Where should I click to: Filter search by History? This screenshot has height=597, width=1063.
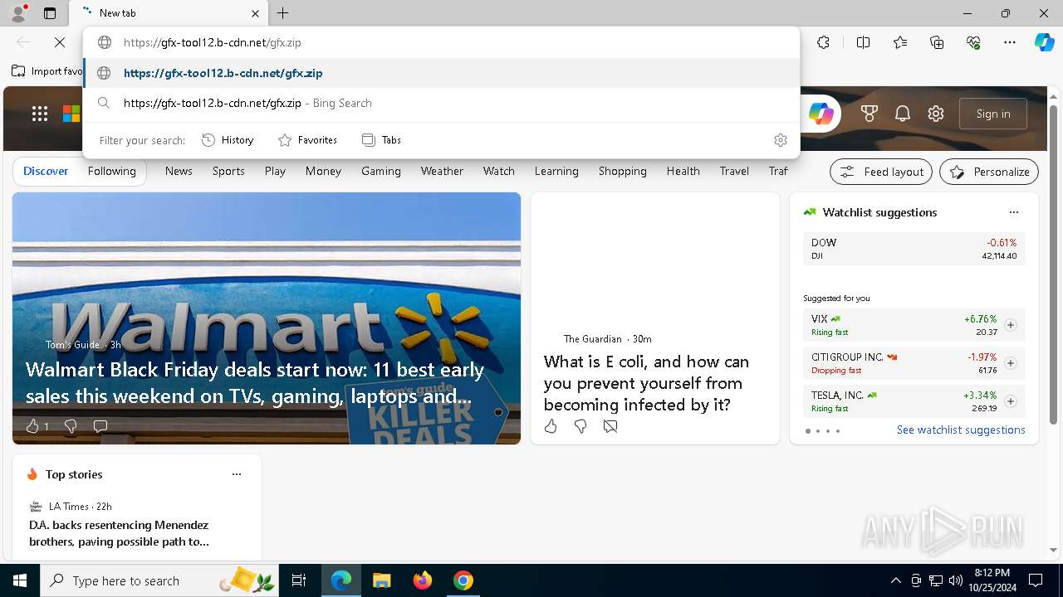click(x=228, y=140)
